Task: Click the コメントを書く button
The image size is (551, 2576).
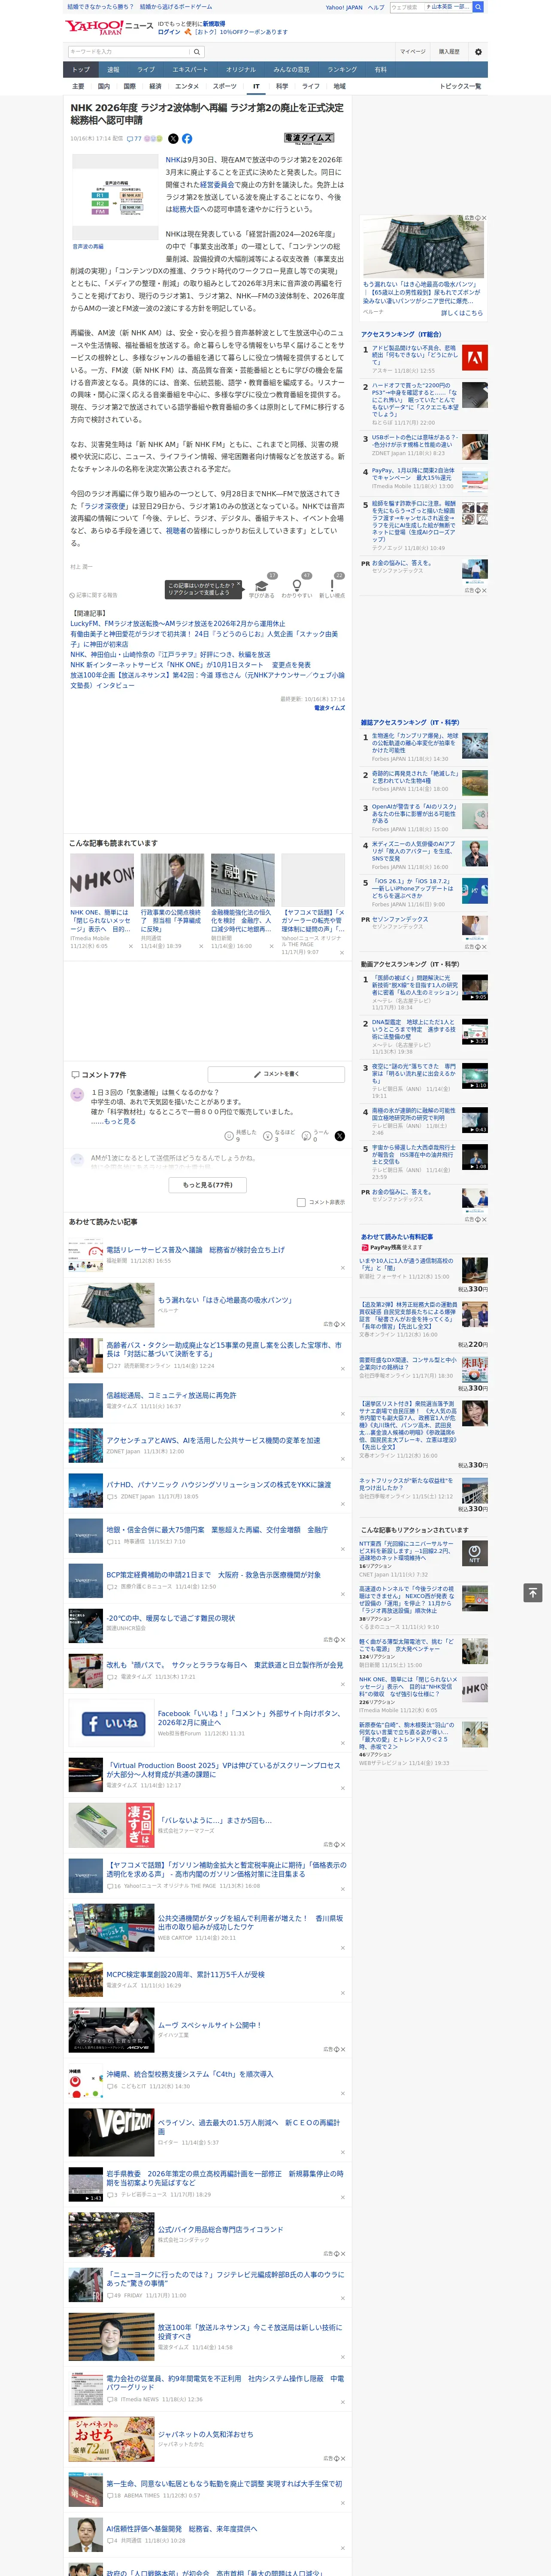Action: pyautogui.click(x=277, y=1074)
